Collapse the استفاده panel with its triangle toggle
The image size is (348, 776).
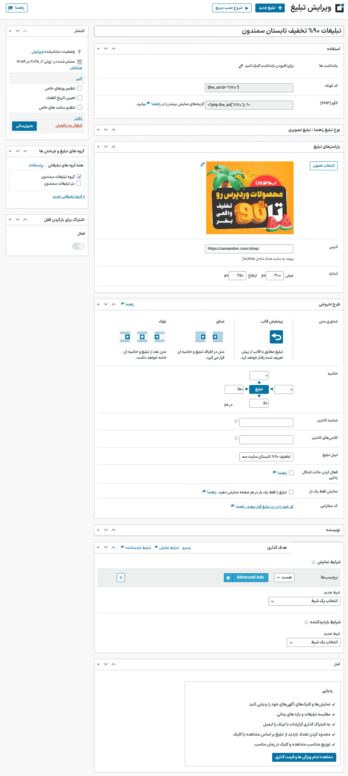98,49
